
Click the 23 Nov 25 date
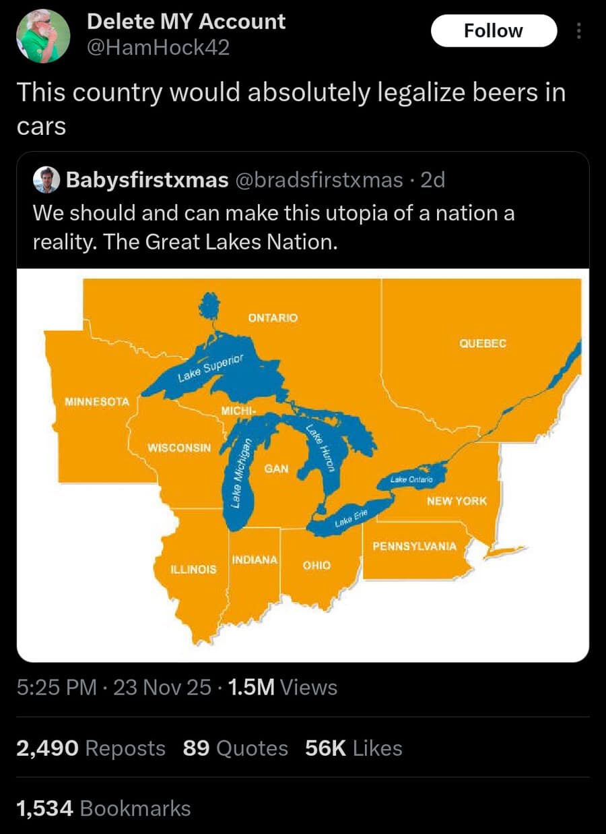[162, 688]
